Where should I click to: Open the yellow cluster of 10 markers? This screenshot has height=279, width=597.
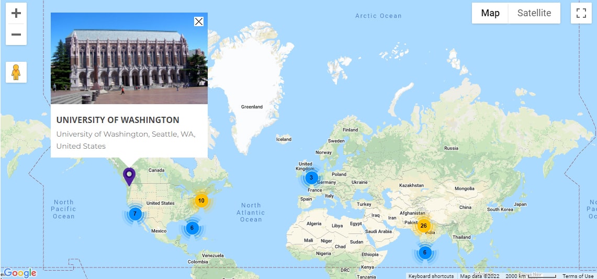[201, 200]
